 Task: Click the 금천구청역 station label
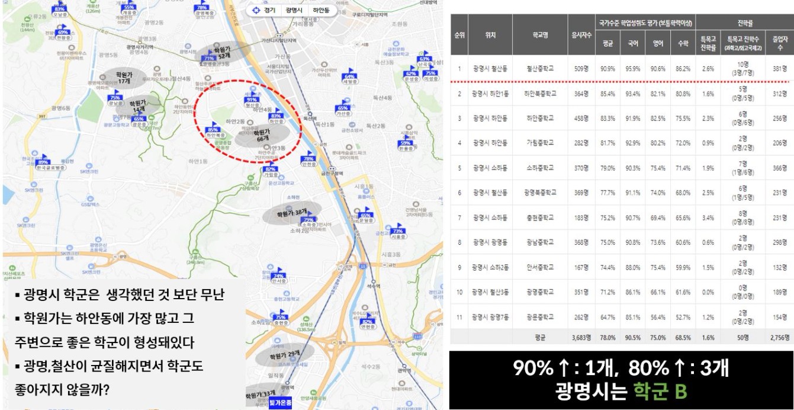[333, 172]
